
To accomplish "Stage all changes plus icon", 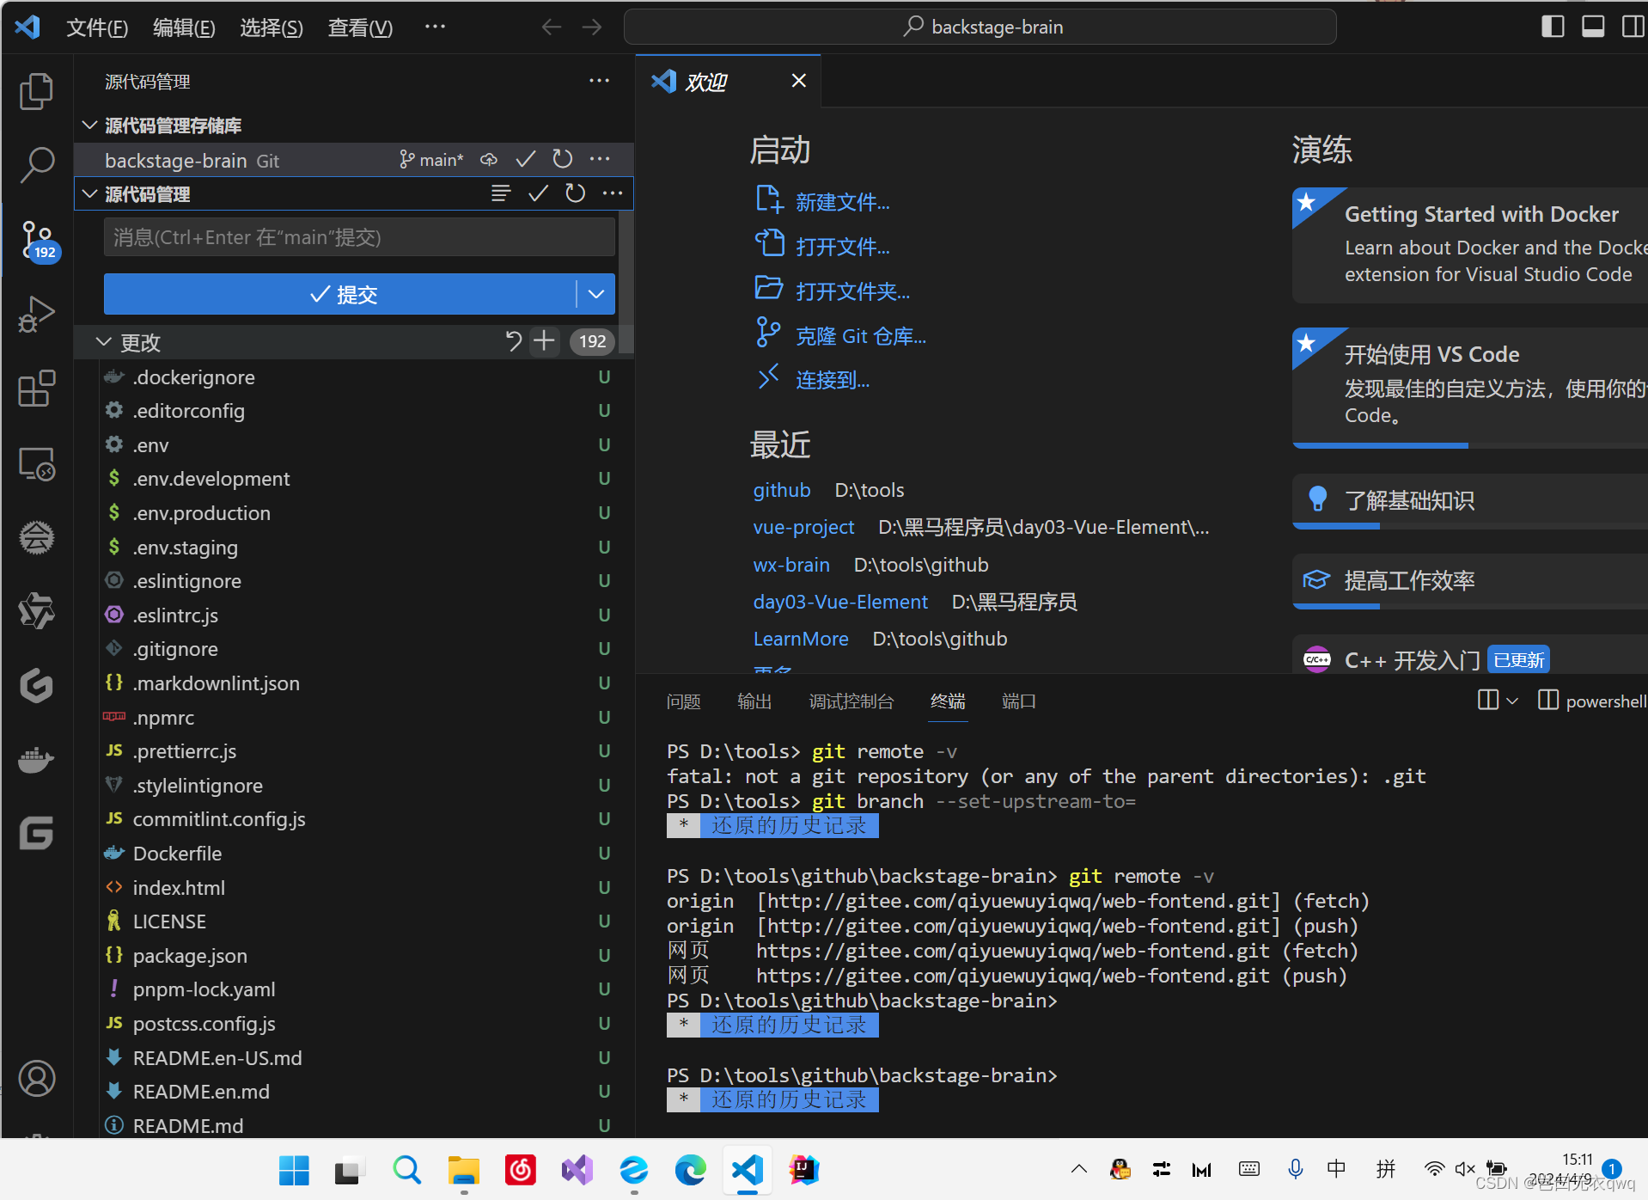I will (544, 341).
